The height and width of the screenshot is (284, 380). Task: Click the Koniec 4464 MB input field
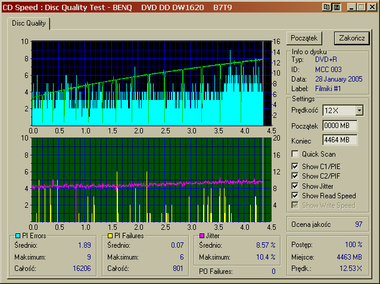(x=339, y=140)
